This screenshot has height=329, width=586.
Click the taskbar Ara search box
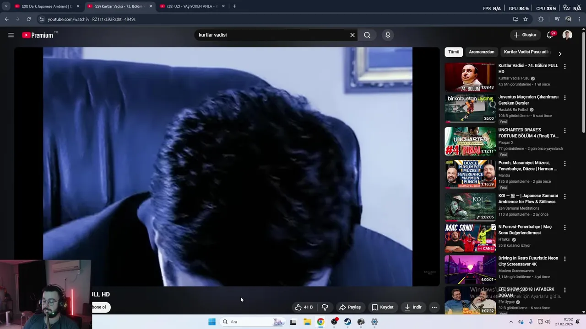click(x=253, y=322)
